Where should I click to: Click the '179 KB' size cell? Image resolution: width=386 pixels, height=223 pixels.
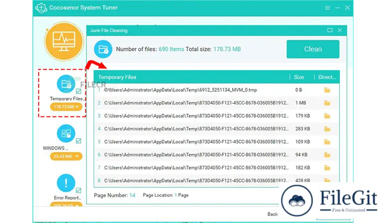[x=302, y=116]
